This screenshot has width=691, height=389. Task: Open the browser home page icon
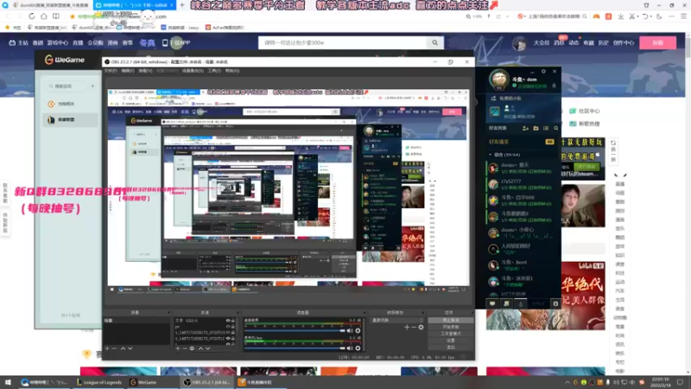coord(44,16)
